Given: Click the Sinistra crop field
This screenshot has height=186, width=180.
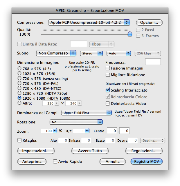Looking at the screenshot, I should [86, 140].
